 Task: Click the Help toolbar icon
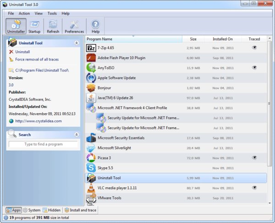tap(95, 26)
